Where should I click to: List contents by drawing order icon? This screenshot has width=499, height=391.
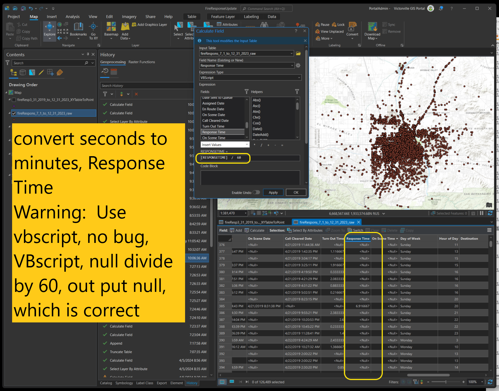coord(14,72)
